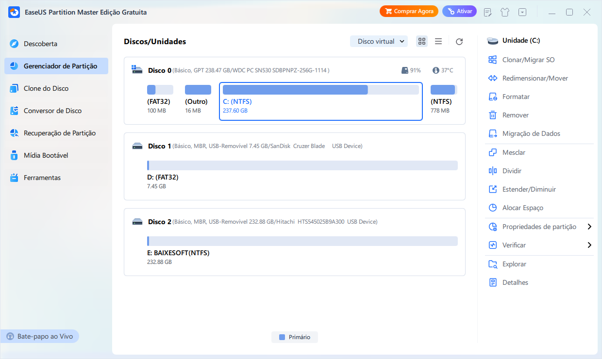Image resolution: width=602 pixels, height=359 pixels.
Task: Click the Unidade (C:) disk icon
Action: [493, 41]
